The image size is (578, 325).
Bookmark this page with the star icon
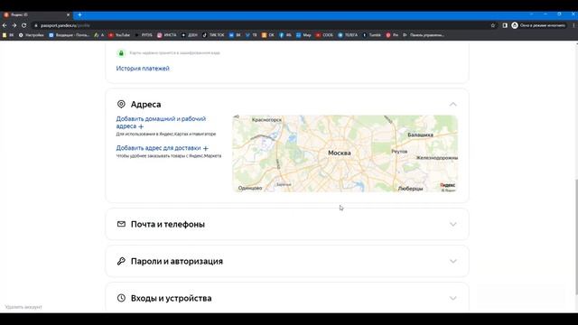[493, 25]
